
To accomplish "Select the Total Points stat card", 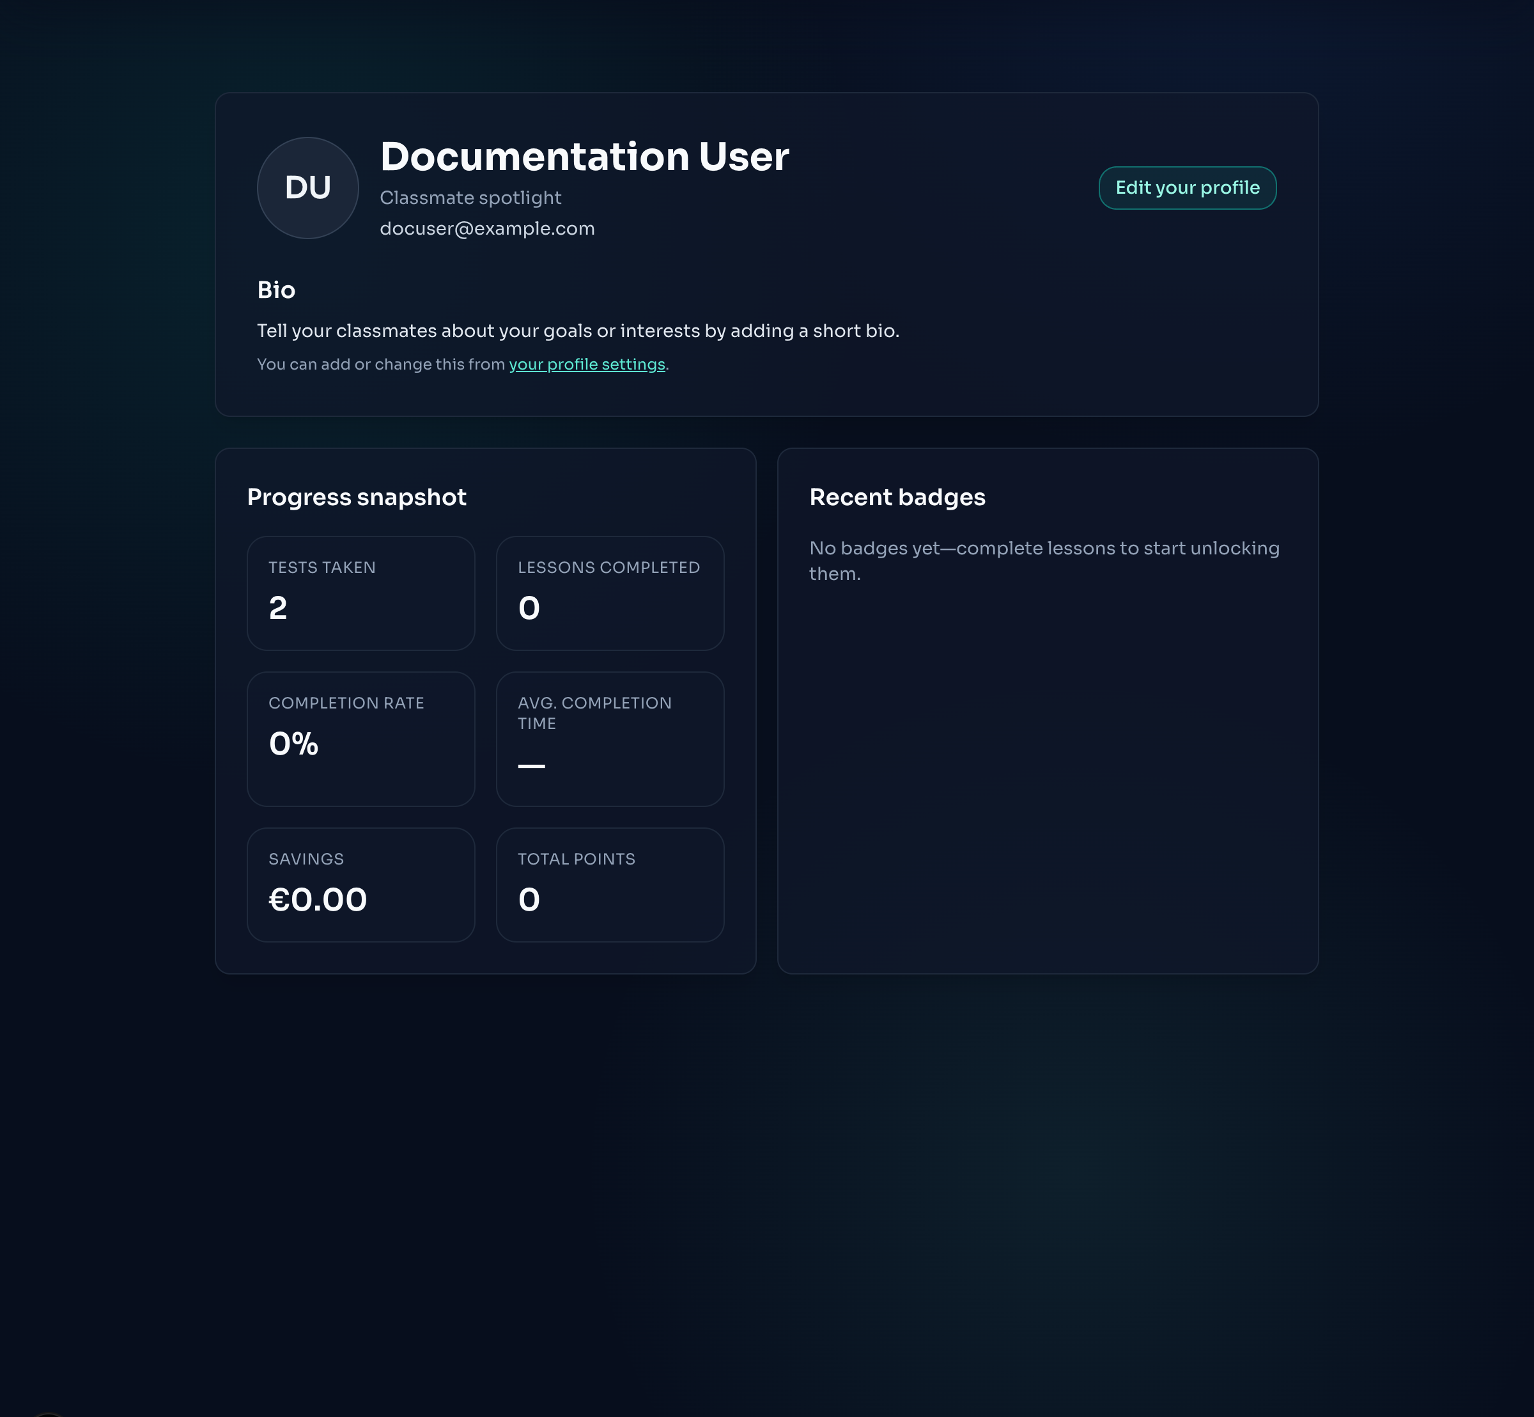I will (x=610, y=884).
